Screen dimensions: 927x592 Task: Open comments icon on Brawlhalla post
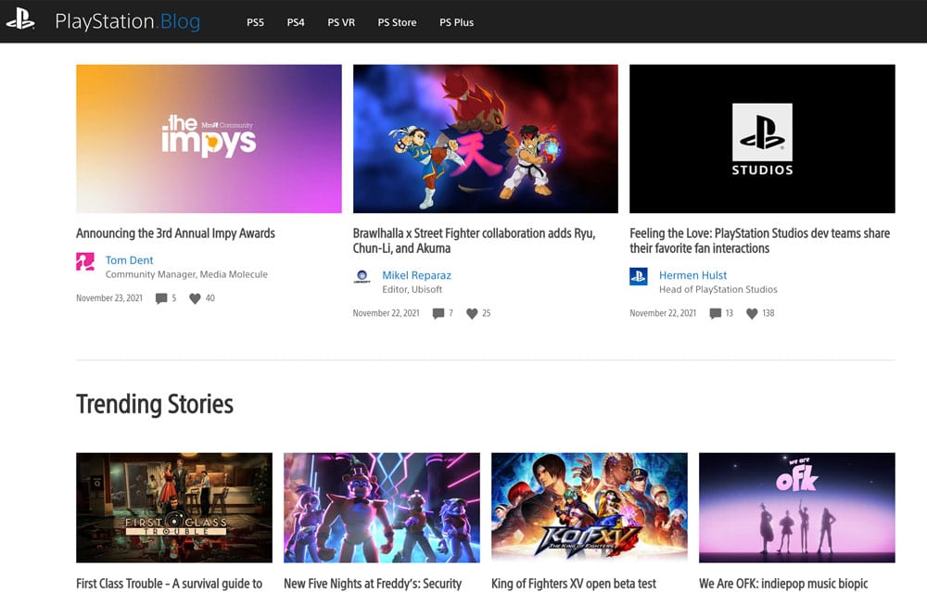438,313
